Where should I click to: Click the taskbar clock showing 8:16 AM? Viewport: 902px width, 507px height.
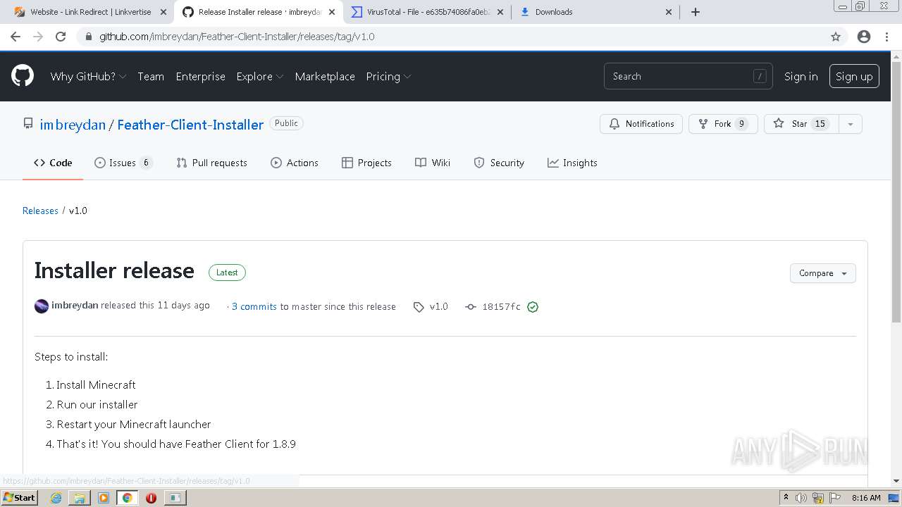pyautogui.click(x=866, y=498)
